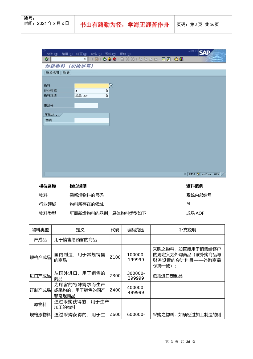Click the 100000-199999 range cell

[x=136, y=257]
